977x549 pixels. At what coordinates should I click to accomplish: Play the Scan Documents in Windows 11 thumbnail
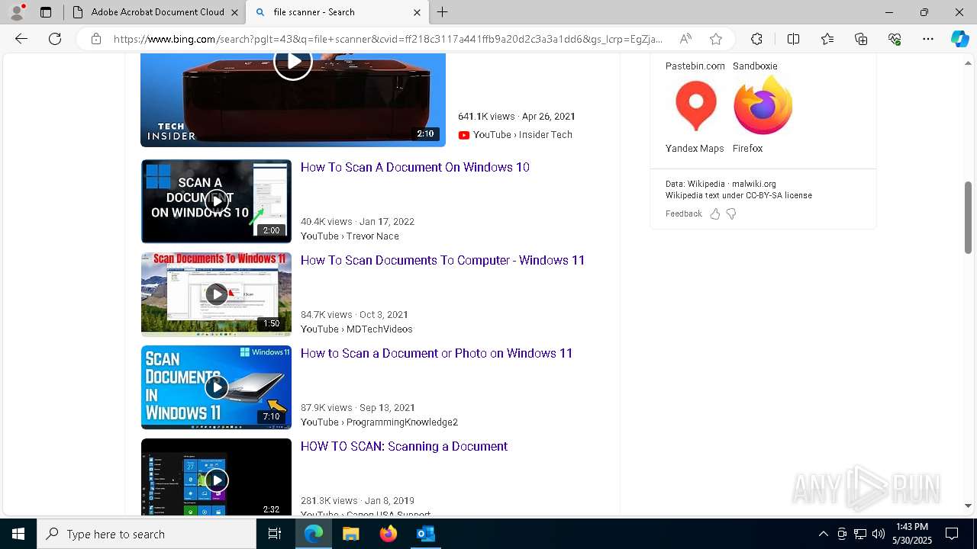(216, 387)
